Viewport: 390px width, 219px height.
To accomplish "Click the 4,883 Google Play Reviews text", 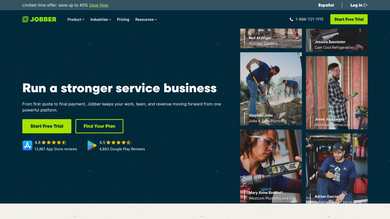I will (122, 149).
